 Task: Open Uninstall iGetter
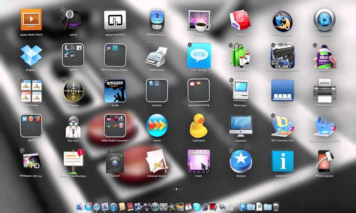point(157,162)
